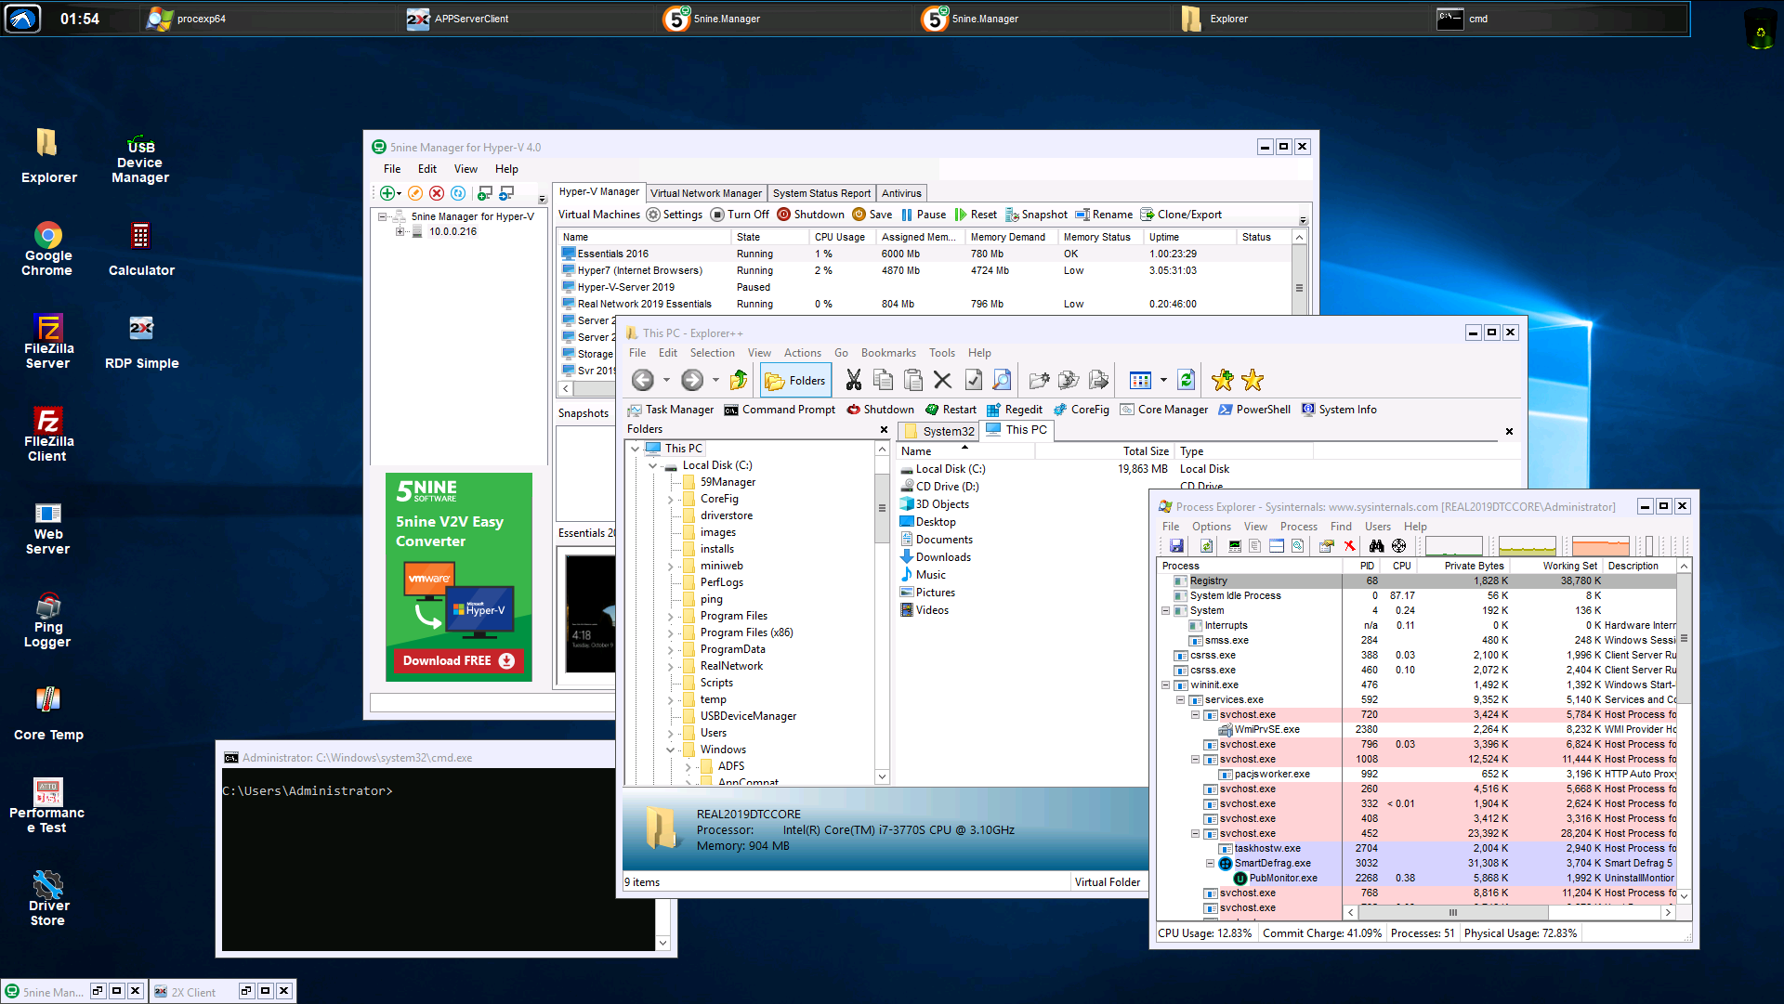Click the Pause button for Hyper-V-Server 2019
Viewport: 1784px width, 1004px height.
pyautogui.click(x=925, y=215)
